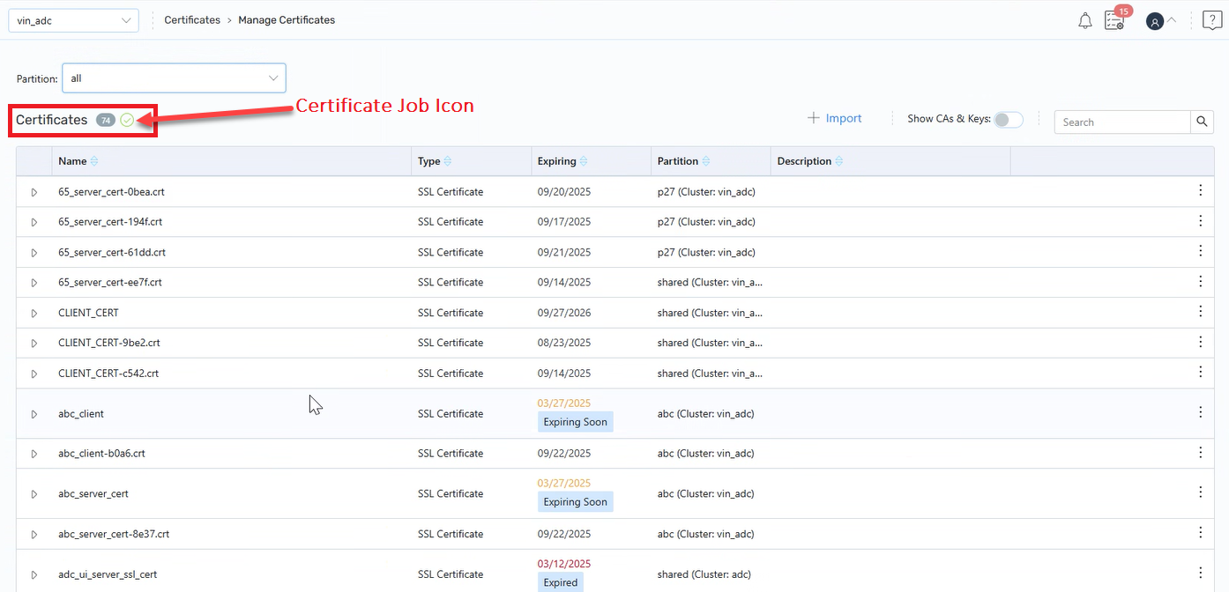The width and height of the screenshot is (1229, 592).
Task: Open the task list icon with badge 15
Action: coord(1114,21)
